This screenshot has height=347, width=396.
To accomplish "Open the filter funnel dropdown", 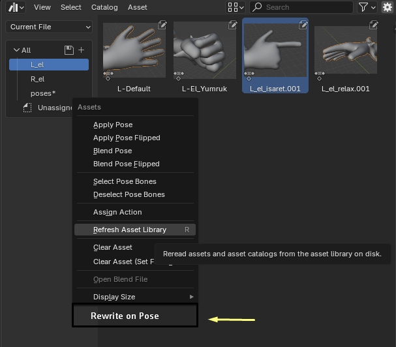I will 367,7.
